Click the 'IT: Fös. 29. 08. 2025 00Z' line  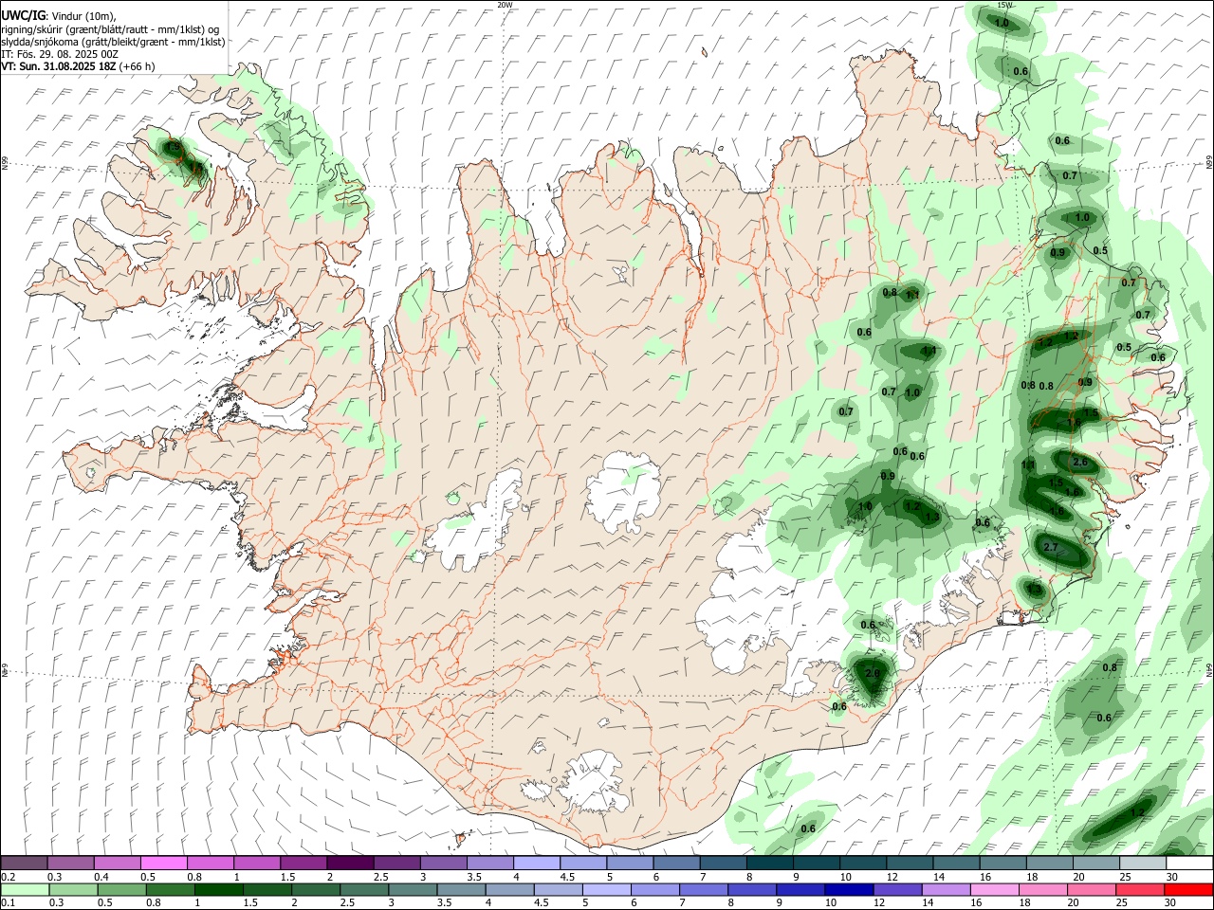point(60,54)
